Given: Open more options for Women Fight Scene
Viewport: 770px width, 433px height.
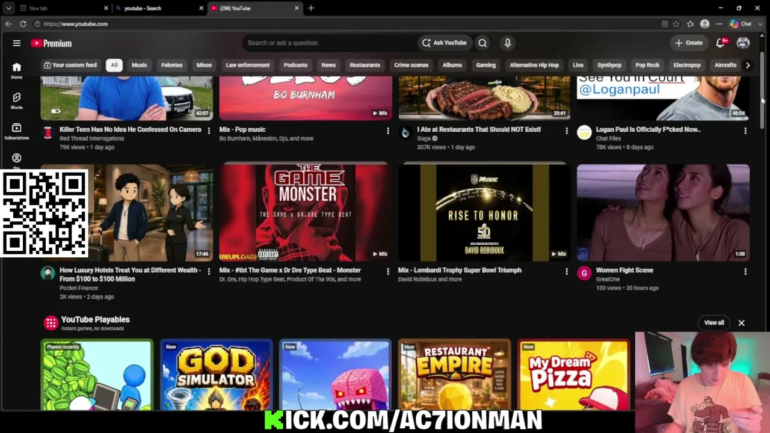Looking at the screenshot, I should (x=745, y=271).
